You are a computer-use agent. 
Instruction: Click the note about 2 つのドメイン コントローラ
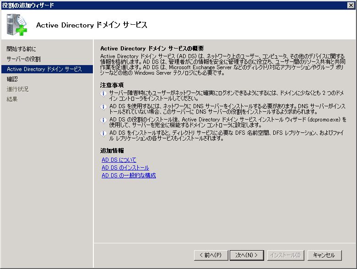click(x=227, y=96)
